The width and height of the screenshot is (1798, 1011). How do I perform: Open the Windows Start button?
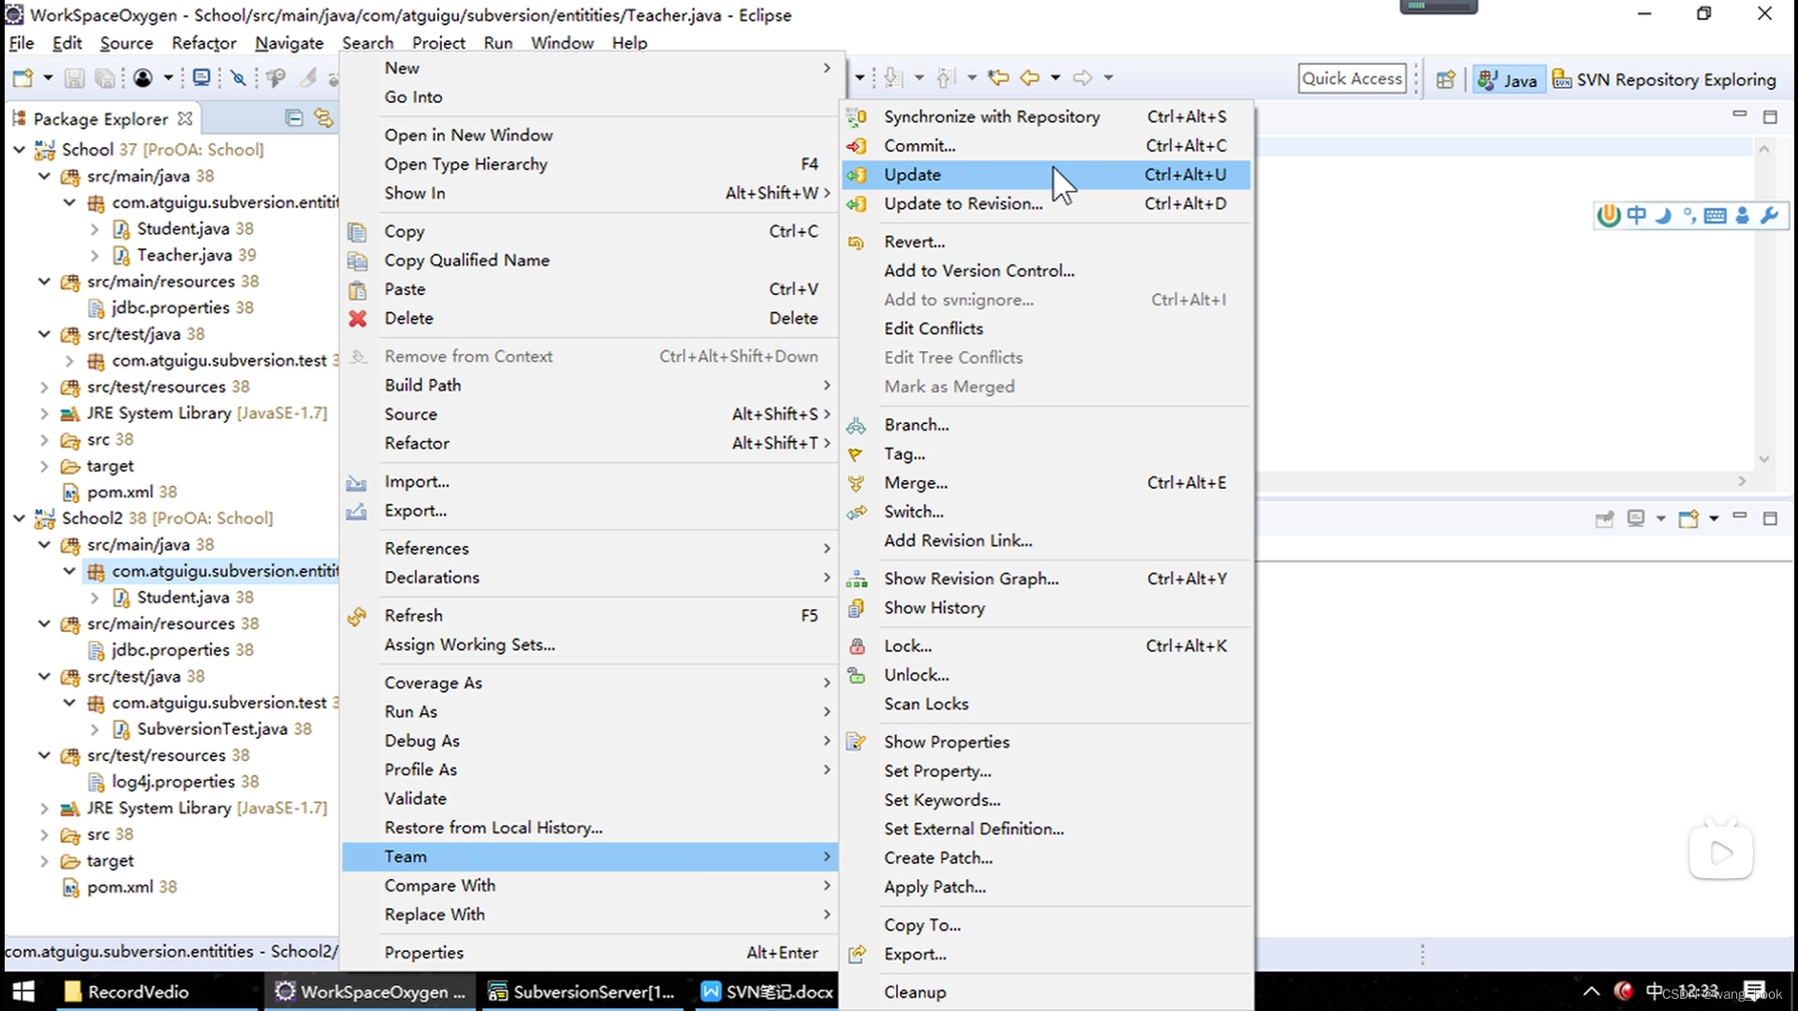24,991
